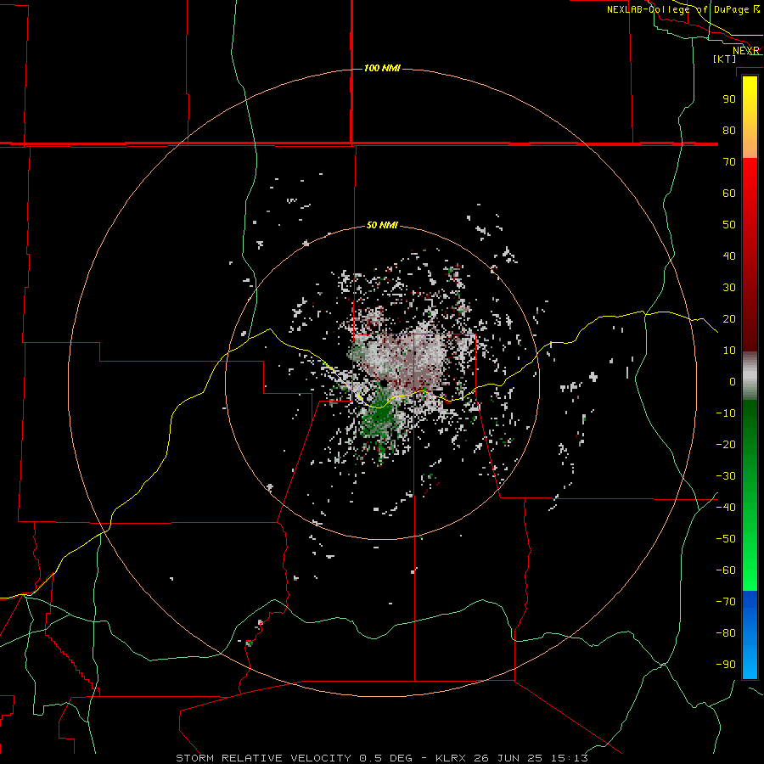764x764 pixels.
Task: Click the -60 value on velocity scale
Action: click(x=726, y=570)
